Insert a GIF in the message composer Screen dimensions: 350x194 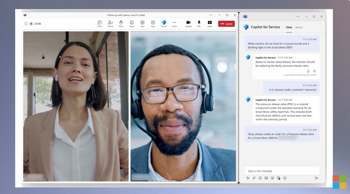(x=266, y=178)
